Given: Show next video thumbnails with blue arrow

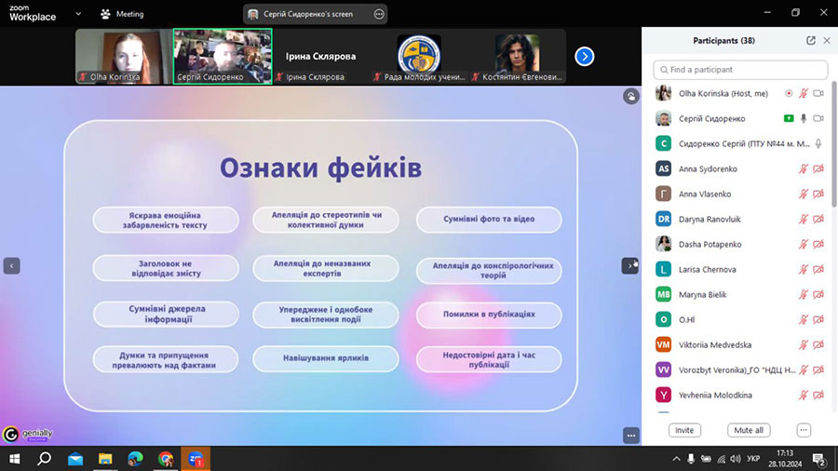Looking at the screenshot, I should (584, 57).
